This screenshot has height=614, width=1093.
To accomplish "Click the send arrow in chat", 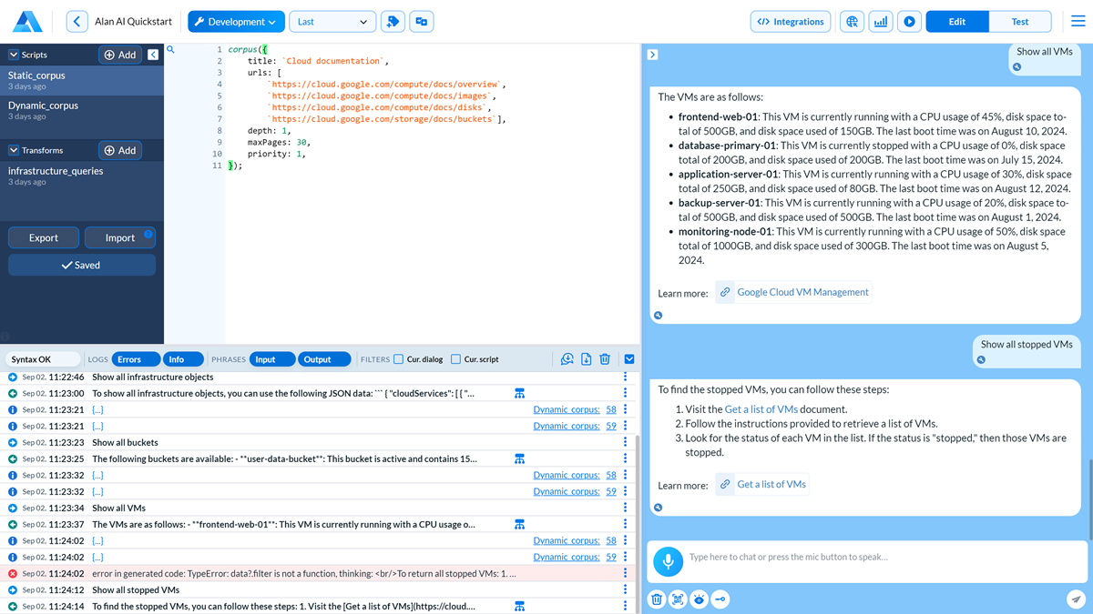I will (x=1076, y=599).
